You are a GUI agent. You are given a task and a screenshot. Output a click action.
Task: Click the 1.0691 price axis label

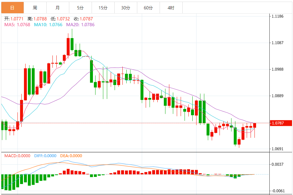click(x=277, y=149)
